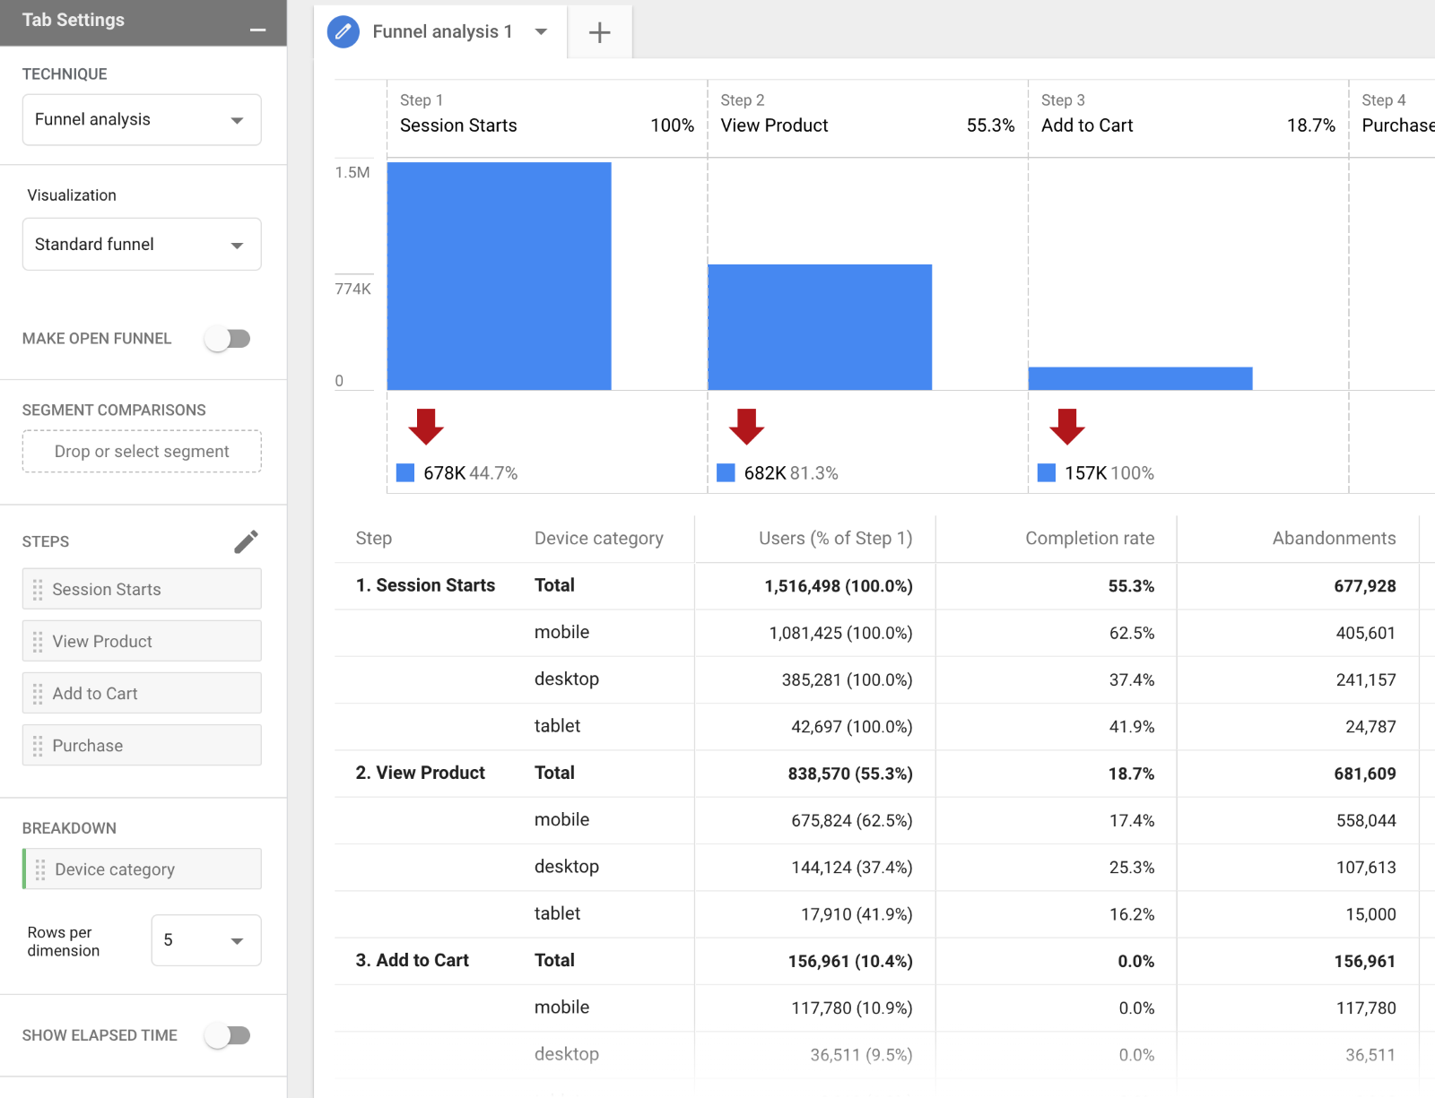Turn on Show Elapsed Time

pos(228,1035)
